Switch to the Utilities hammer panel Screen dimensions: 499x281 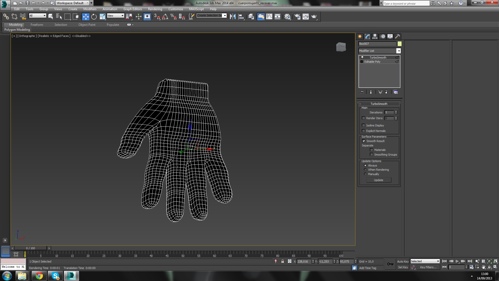point(397,36)
